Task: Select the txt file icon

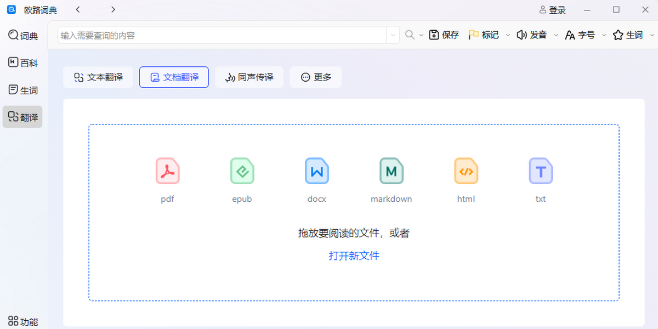Action: click(x=541, y=171)
